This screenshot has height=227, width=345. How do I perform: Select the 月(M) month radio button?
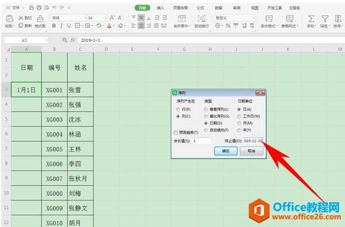click(239, 123)
